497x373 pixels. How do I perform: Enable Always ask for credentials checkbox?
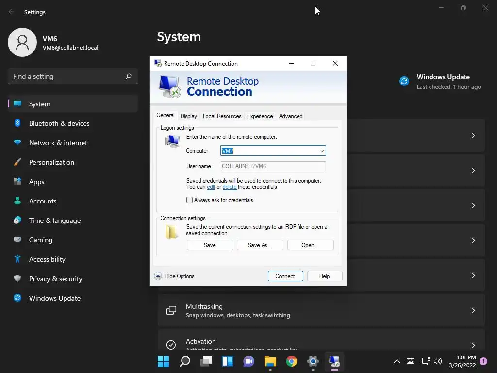point(190,200)
